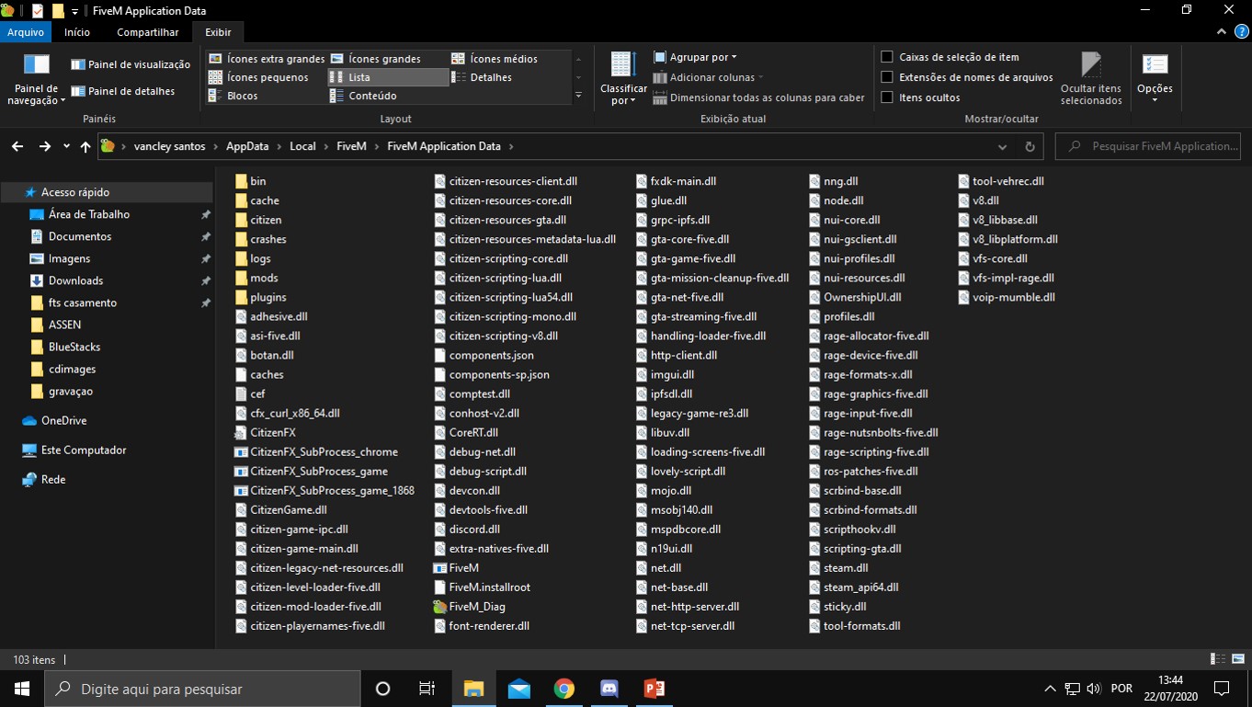The height and width of the screenshot is (707, 1252).
Task: Enable Caixas de seleção de item checkbox
Action: click(887, 57)
